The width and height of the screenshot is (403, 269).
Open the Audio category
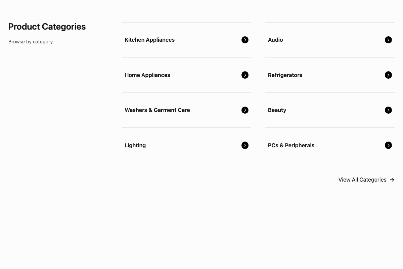point(275,40)
